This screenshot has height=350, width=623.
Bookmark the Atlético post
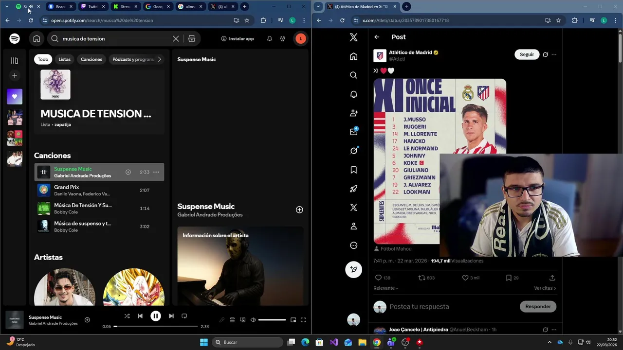(509, 278)
